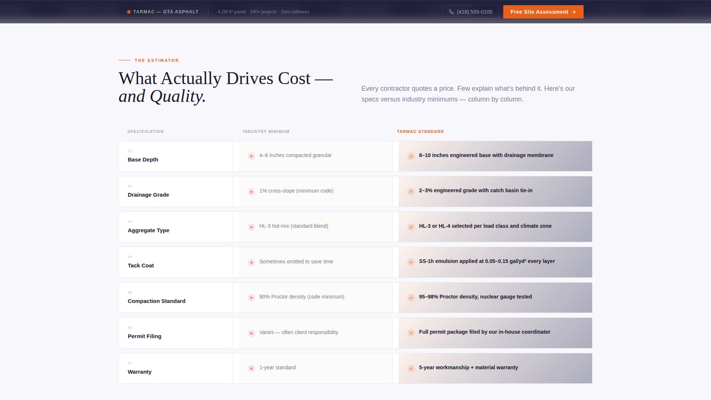
Task: Click the checkmark icon for 8–10 inches engineered base
Action: (x=410, y=156)
